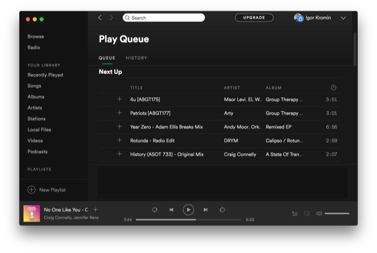Image resolution: width=377 pixels, height=253 pixels.
Task: Save the now playing song with plus
Action: click(95, 210)
